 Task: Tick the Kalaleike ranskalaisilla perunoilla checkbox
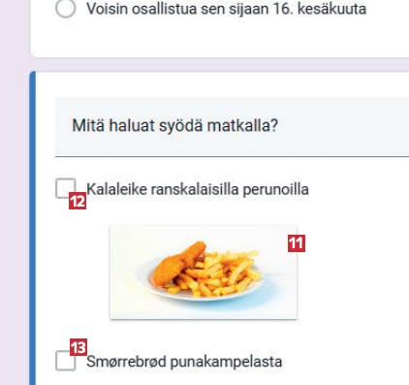pos(66,188)
